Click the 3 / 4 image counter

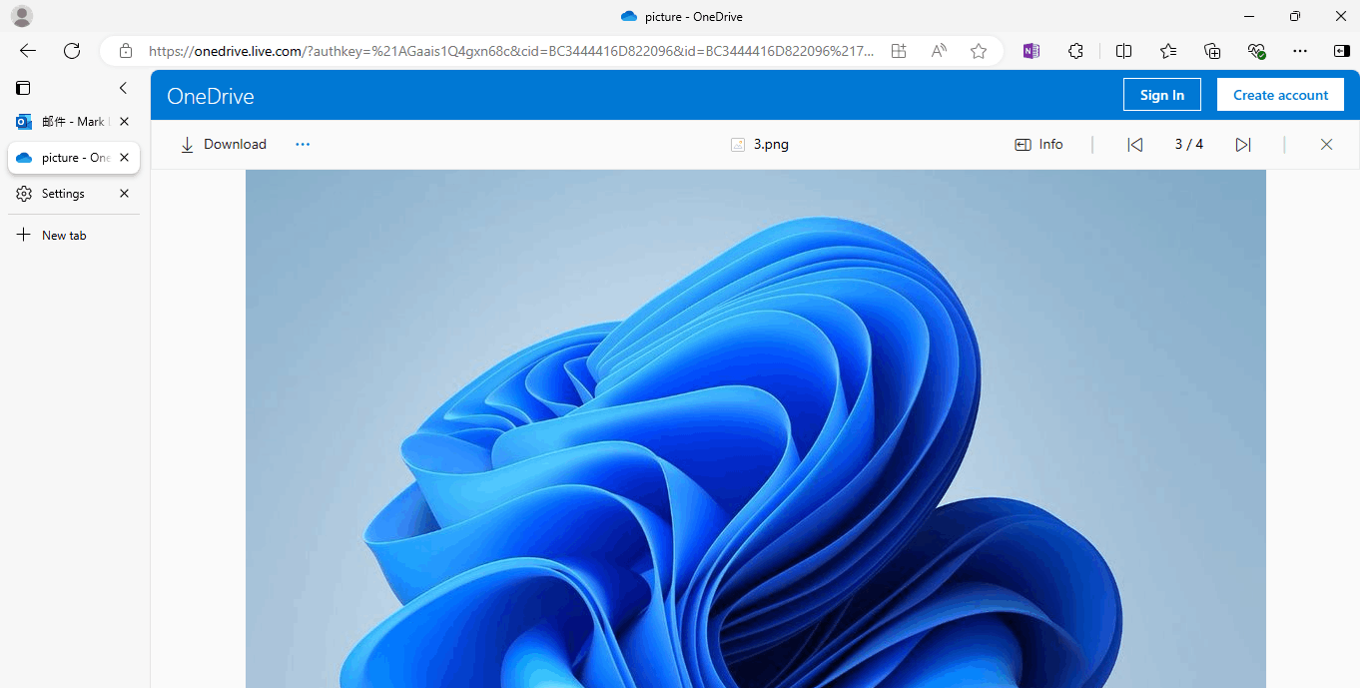tap(1189, 145)
